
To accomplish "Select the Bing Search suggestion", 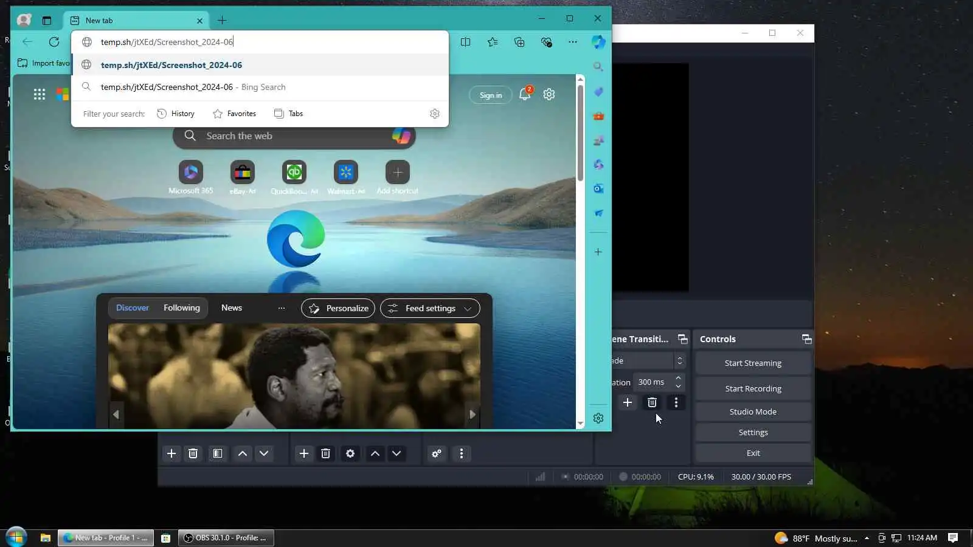I will 260,87.
